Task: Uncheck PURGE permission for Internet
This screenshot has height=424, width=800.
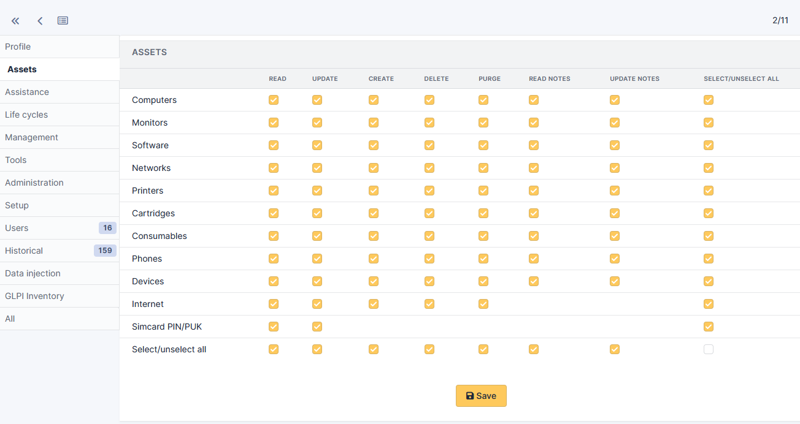Action: (x=483, y=303)
